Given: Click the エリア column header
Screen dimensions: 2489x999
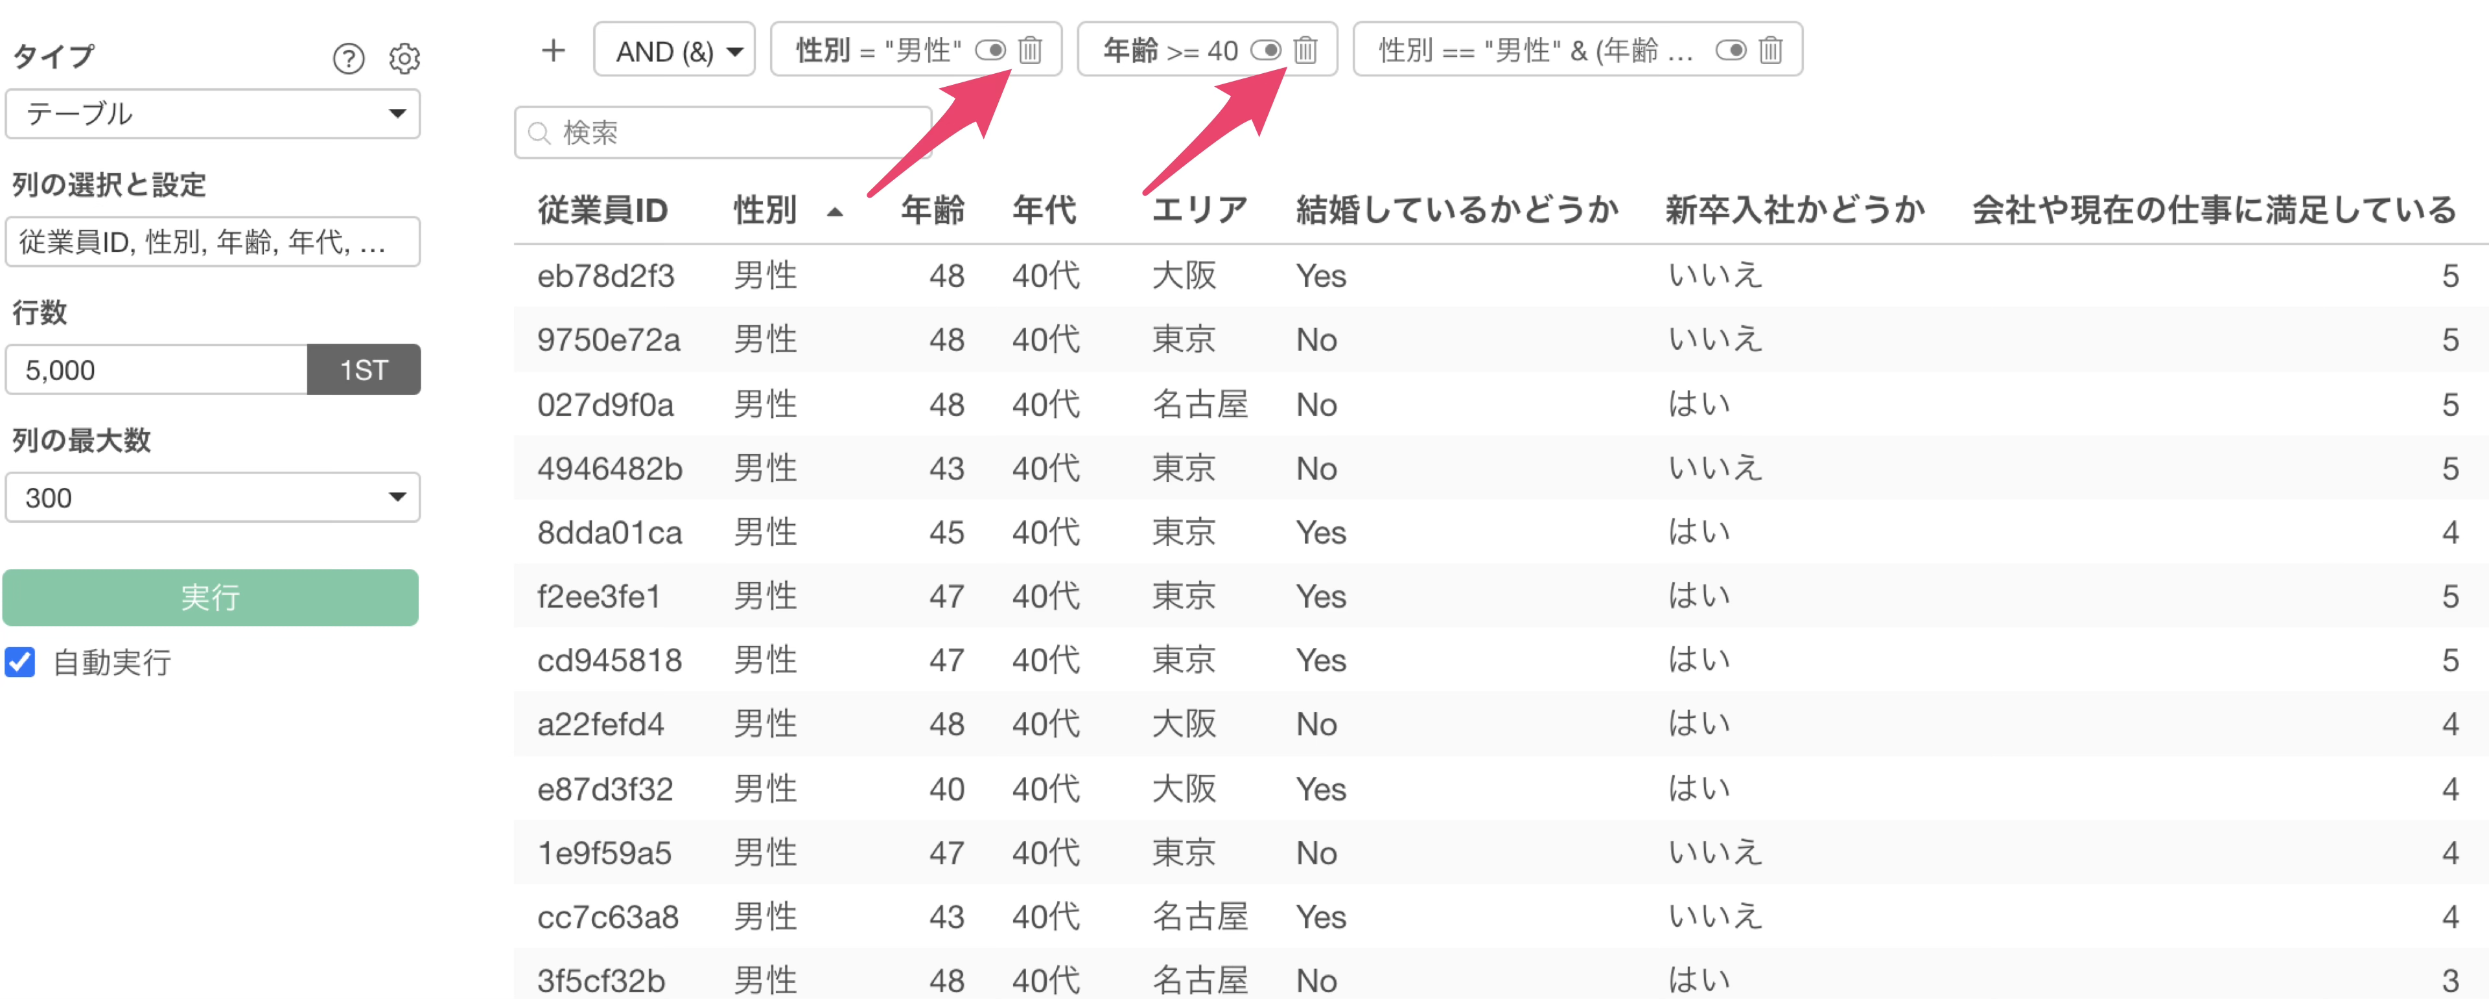Looking at the screenshot, I should (x=1199, y=210).
